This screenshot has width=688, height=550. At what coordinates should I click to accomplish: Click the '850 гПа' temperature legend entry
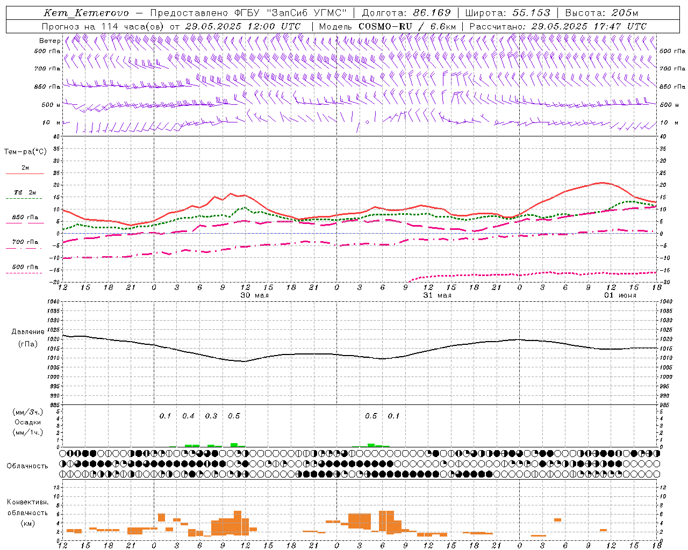(x=25, y=218)
